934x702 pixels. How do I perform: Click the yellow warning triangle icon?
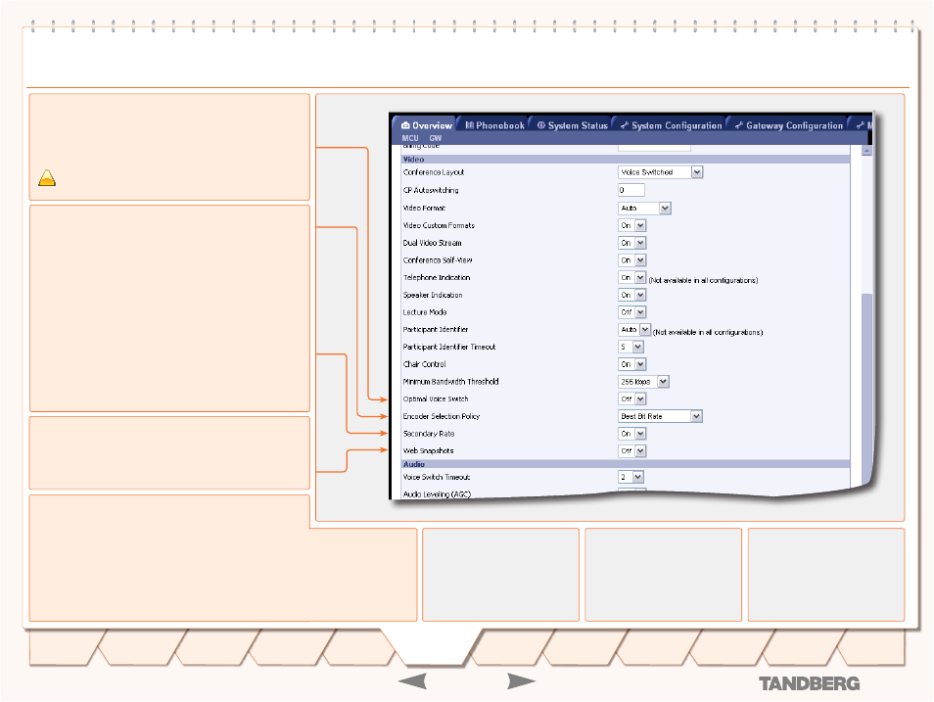[x=47, y=178]
